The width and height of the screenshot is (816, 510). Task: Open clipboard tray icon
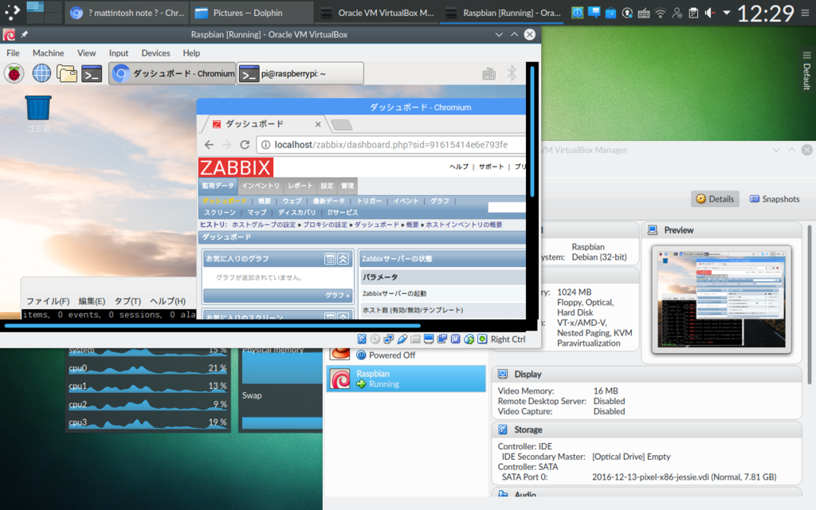pos(694,13)
